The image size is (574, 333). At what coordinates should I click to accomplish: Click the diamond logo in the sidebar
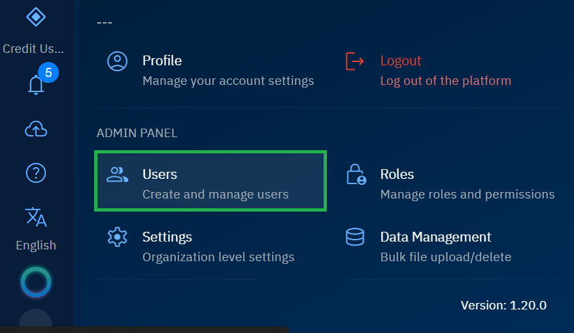(35, 17)
